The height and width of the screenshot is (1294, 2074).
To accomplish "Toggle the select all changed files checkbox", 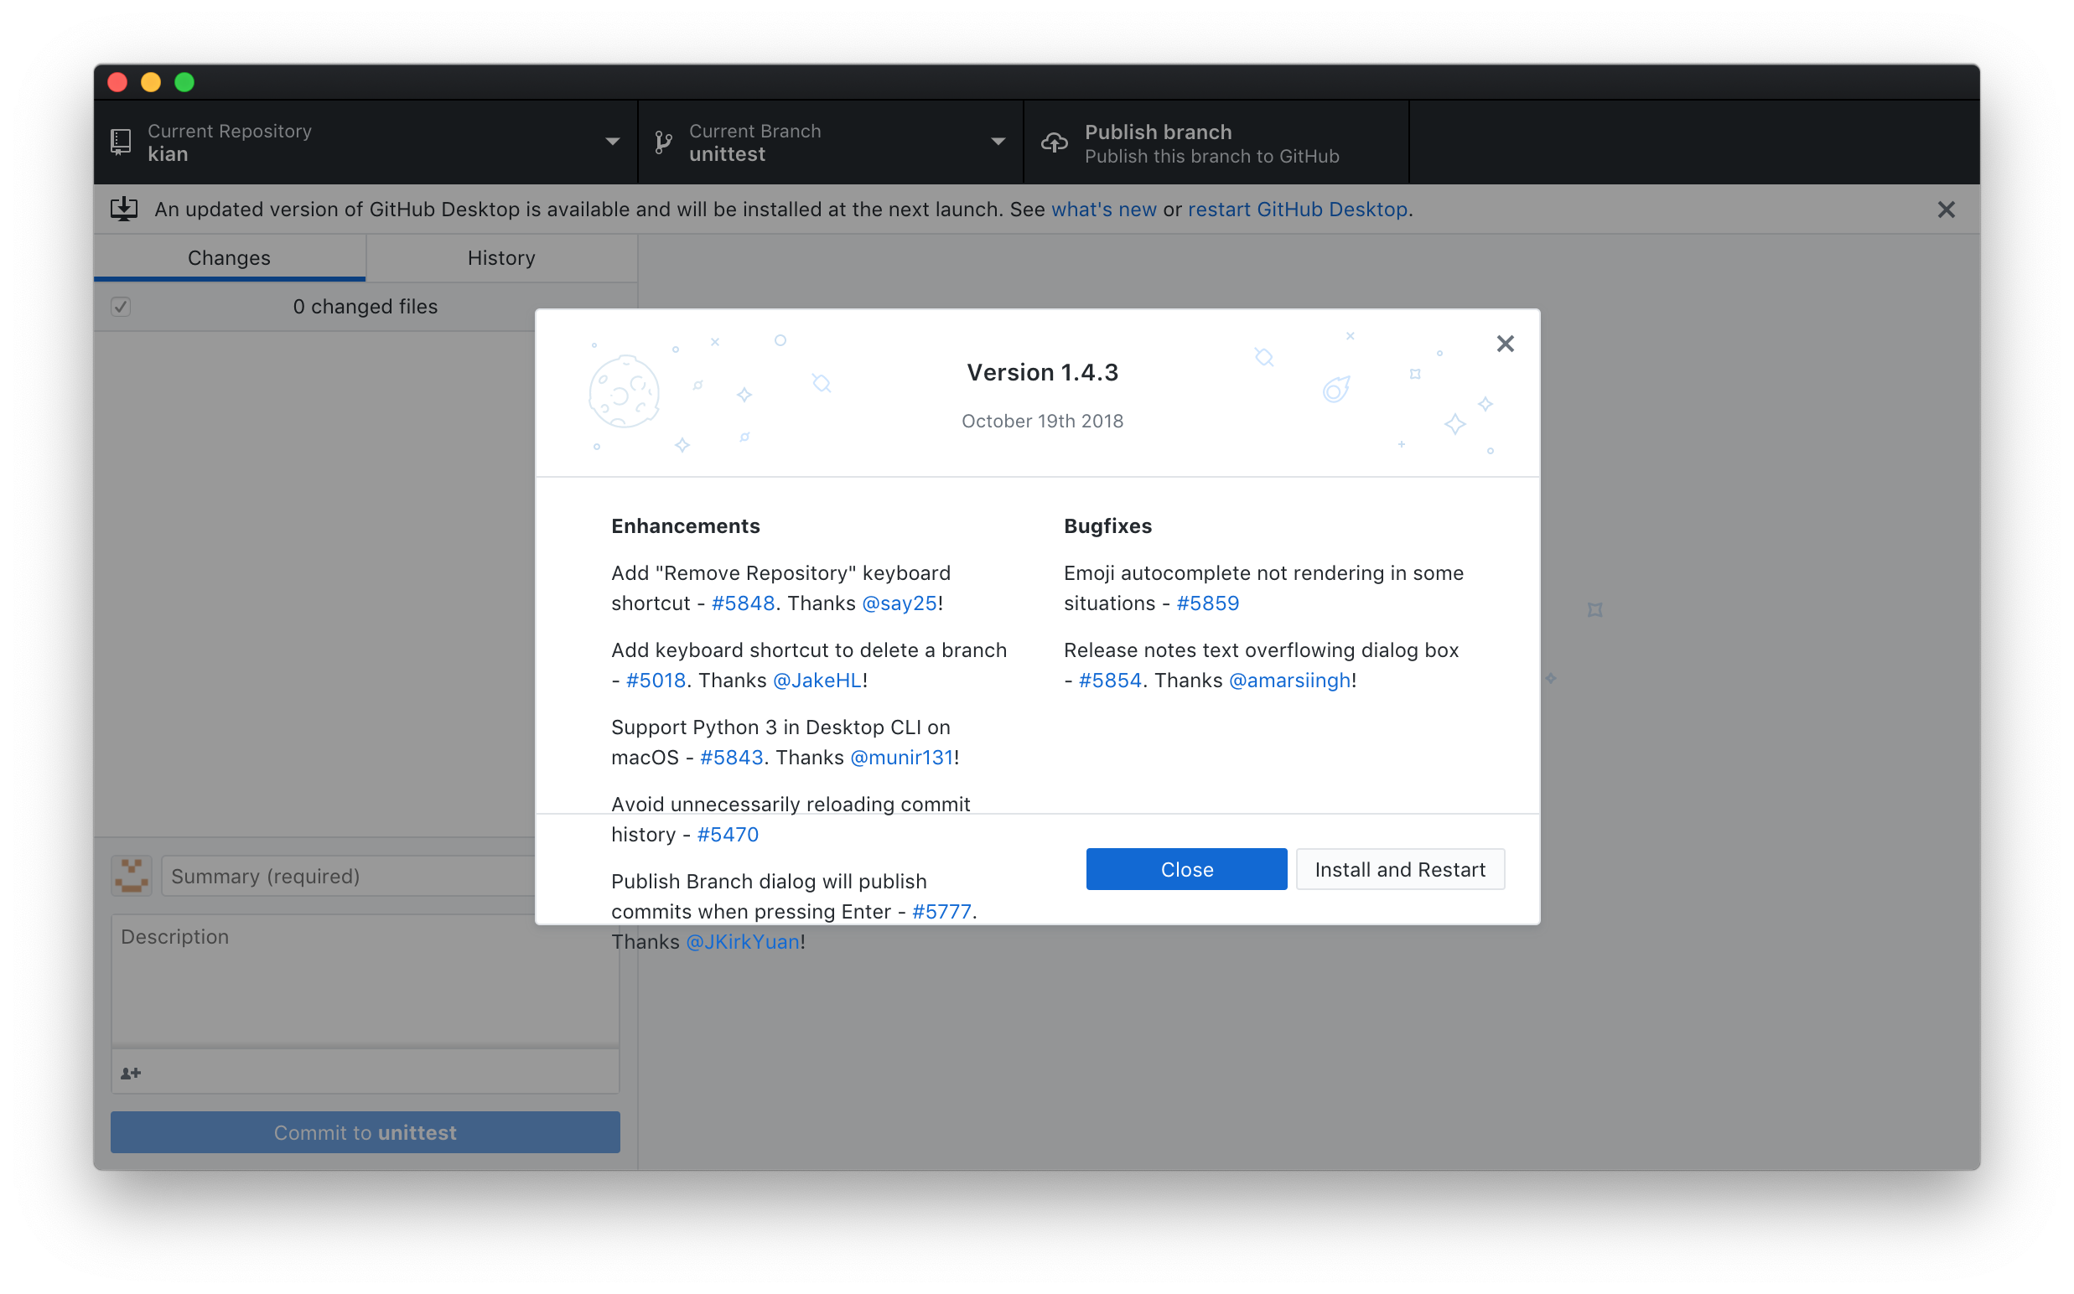I will (x=121, y=307).
